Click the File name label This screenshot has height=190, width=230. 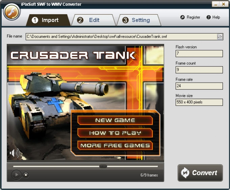click(14, 36)
